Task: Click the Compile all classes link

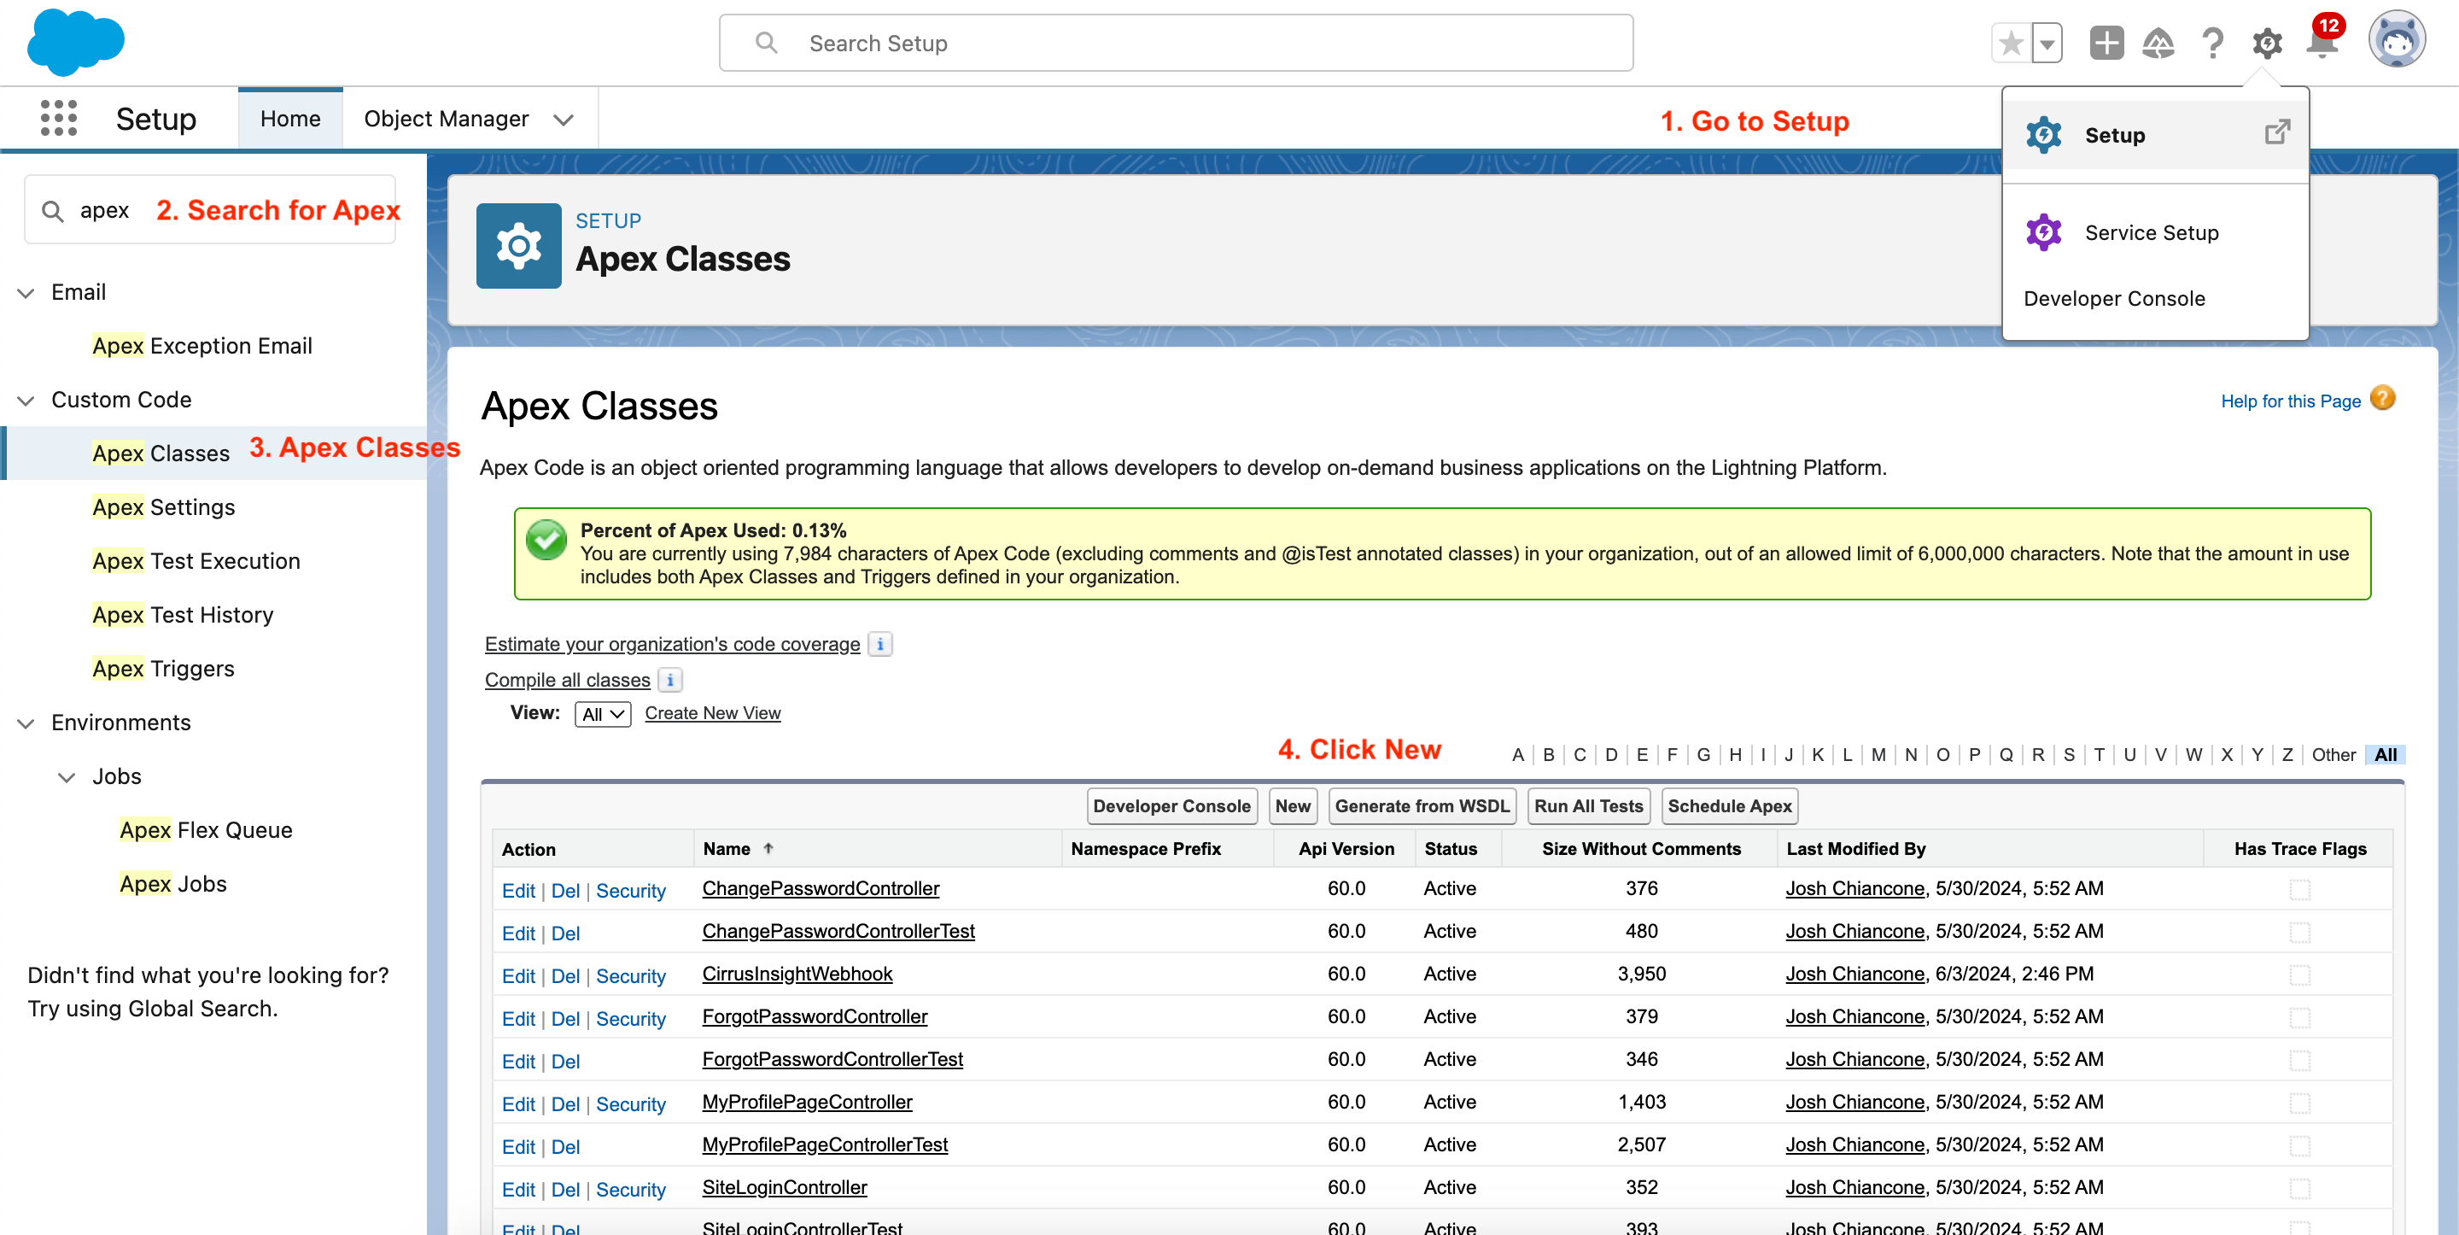Action: click(567, 680)
